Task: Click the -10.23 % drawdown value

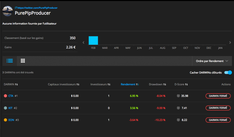Action: pos(160,120)
